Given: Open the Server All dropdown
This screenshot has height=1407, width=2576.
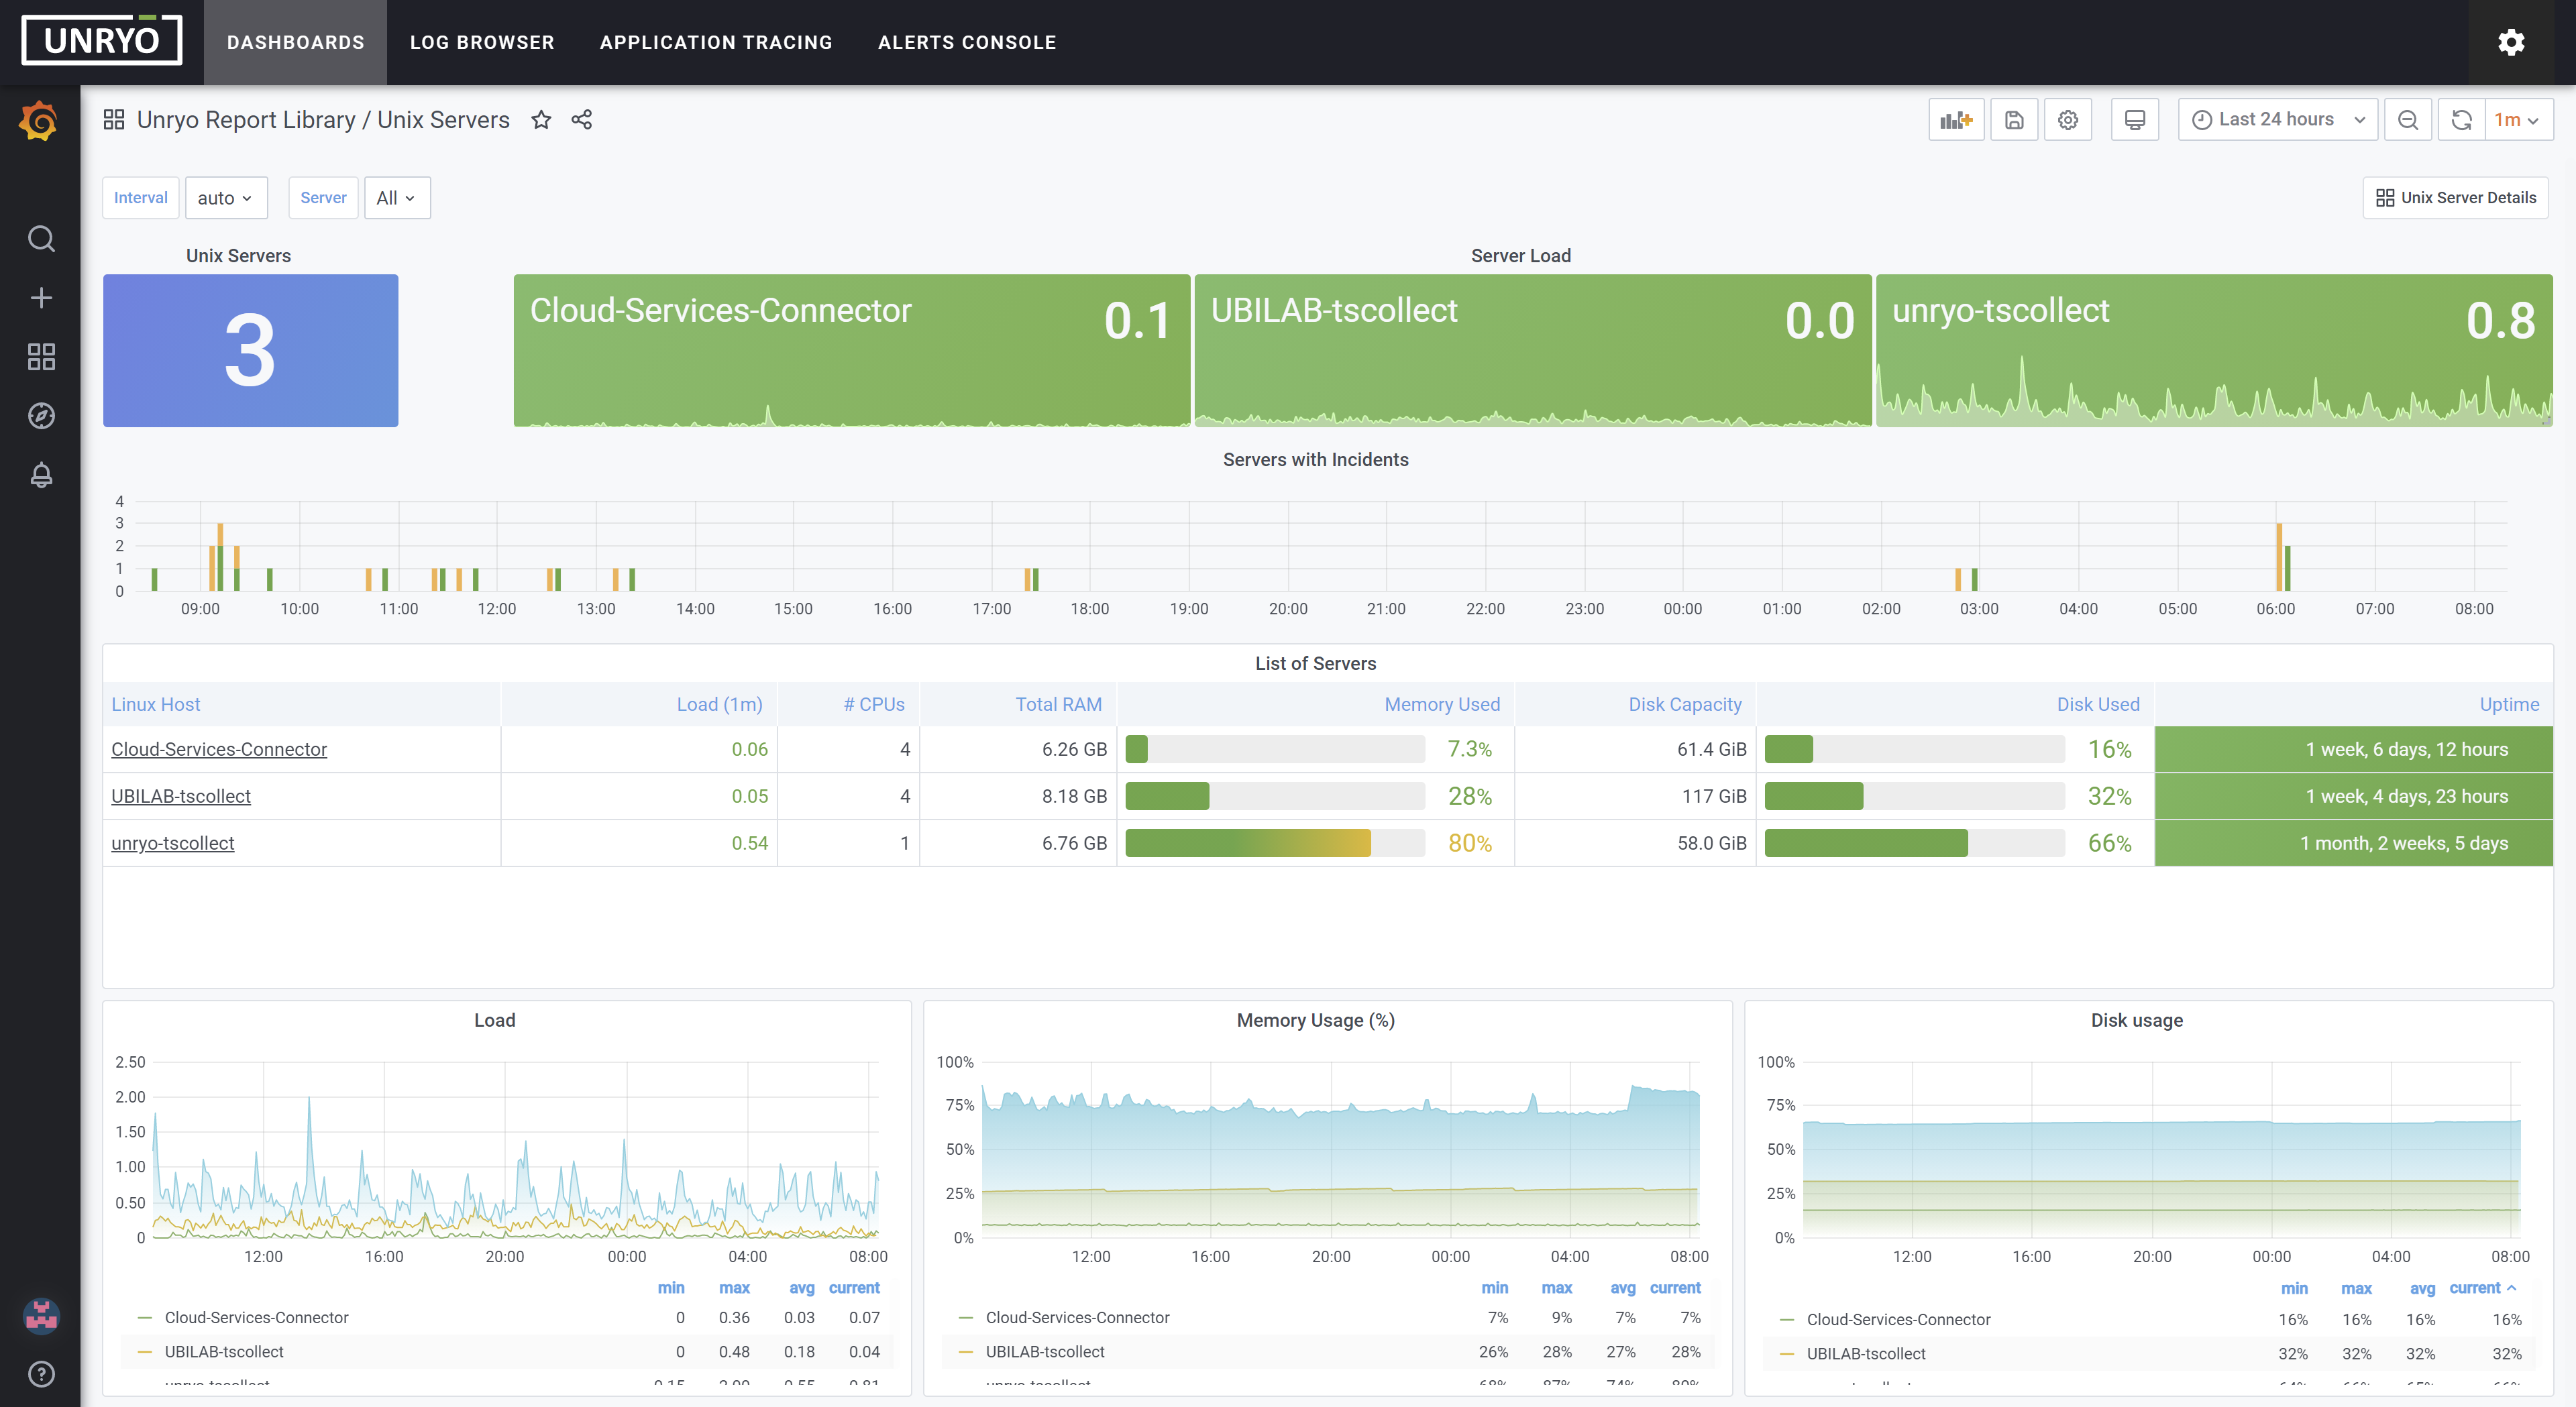Looking at the screenshot, I should tap(397, 198).
